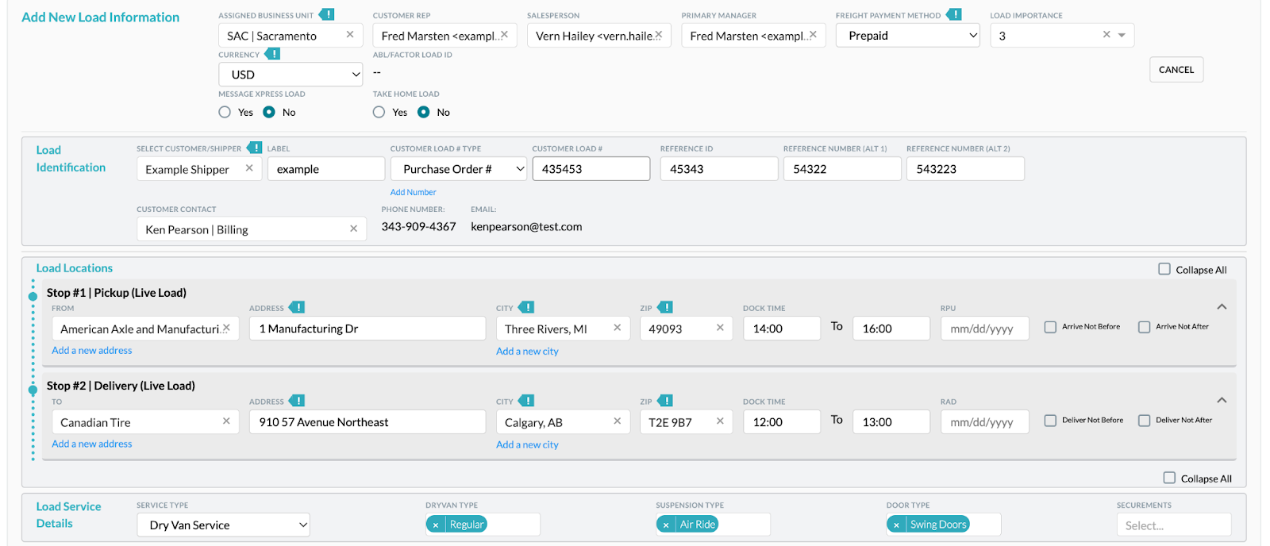Click Add a new city under Stop #1
Viewport: 1270px width, 546px height.
[x=527, y=352]
